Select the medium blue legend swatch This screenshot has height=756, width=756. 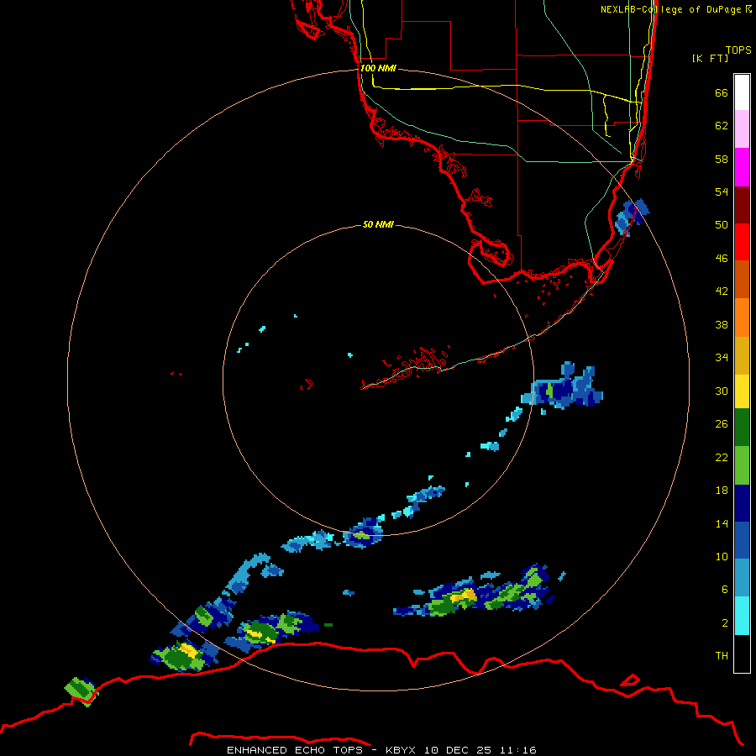(x=742, y=540)
